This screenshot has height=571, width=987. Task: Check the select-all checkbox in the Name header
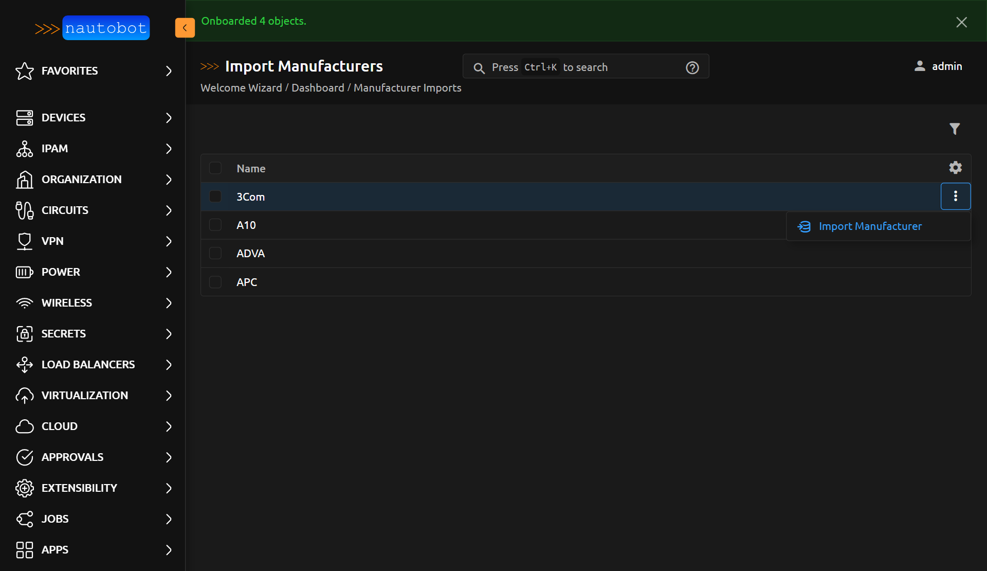(x=215, y=168)
